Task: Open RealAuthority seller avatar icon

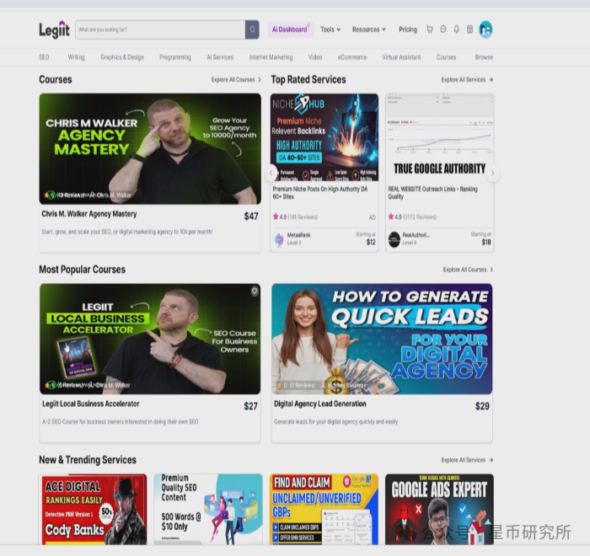Action: 394,240
